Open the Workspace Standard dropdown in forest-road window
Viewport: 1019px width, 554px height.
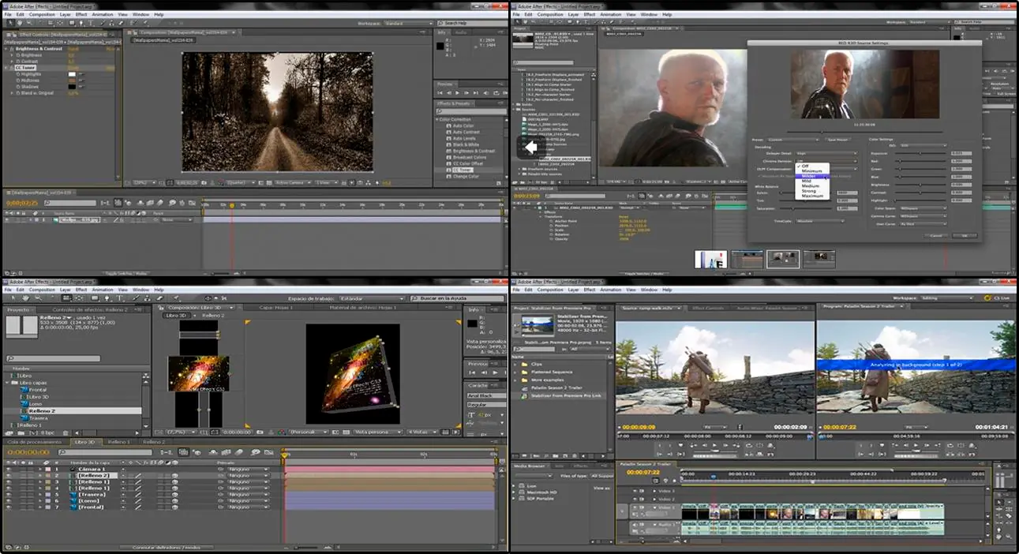point(408,24)
